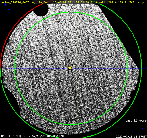Select the asiva_220714_0437.png filename text
Viewport: 147px width, 138px height.
[18, 2]
